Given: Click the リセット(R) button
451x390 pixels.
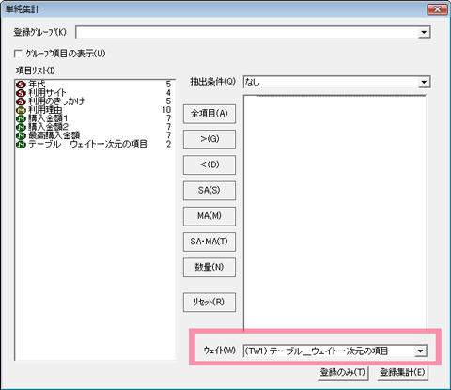Looking at the screenshot, I should point(210,302).
